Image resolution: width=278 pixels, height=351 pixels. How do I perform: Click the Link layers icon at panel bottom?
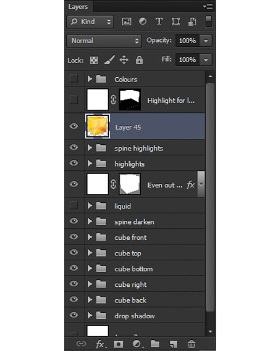(x=81, y=344)
